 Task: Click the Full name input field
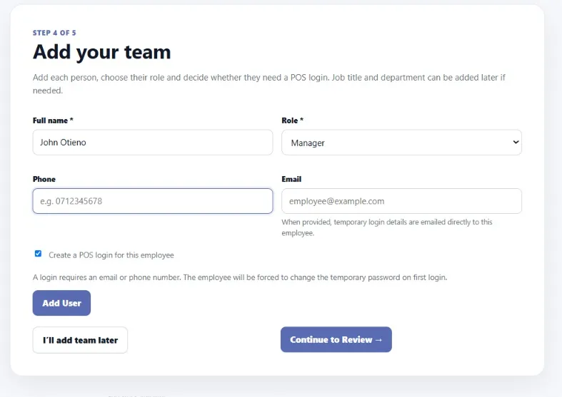pos(153,143)
